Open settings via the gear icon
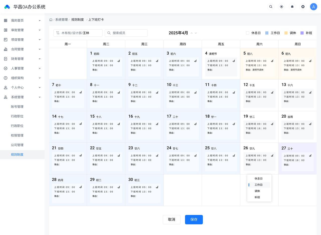 (x=303, y=7)
